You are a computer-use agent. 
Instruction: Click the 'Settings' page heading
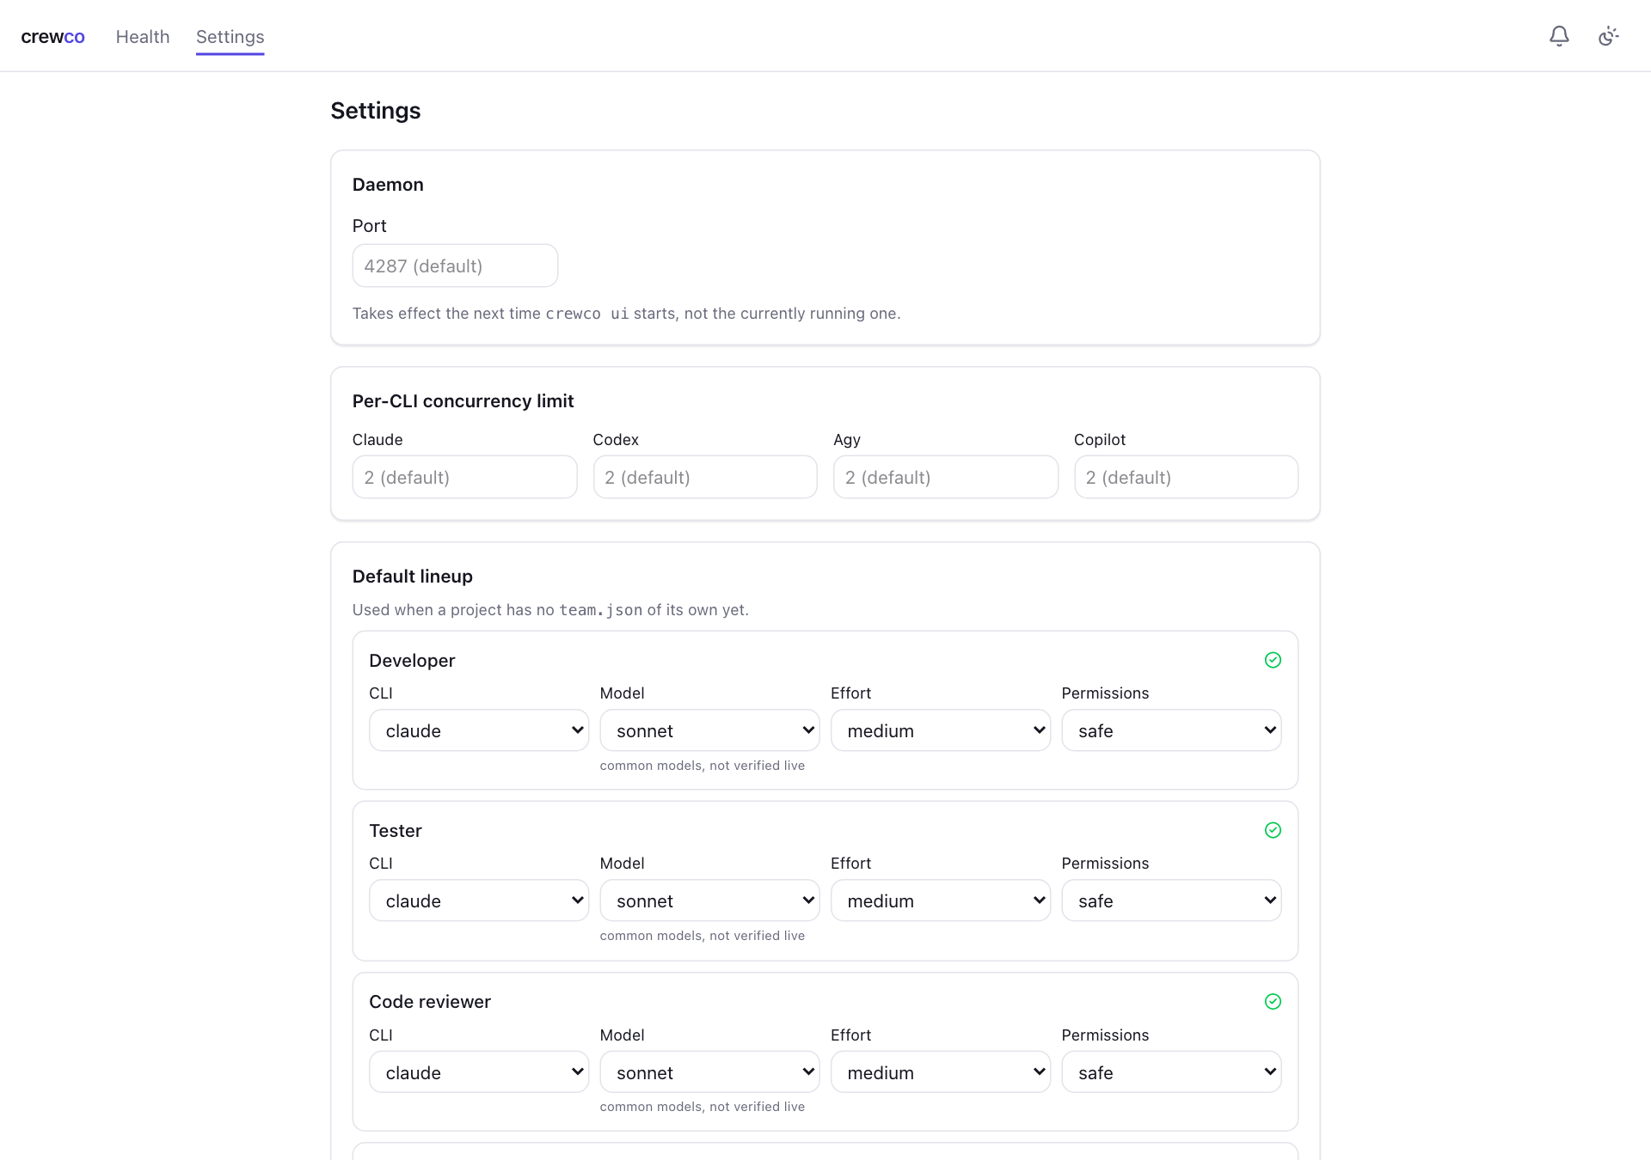(376, 111)
